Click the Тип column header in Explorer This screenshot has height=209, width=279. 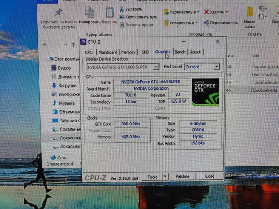[x=255, y=56]
